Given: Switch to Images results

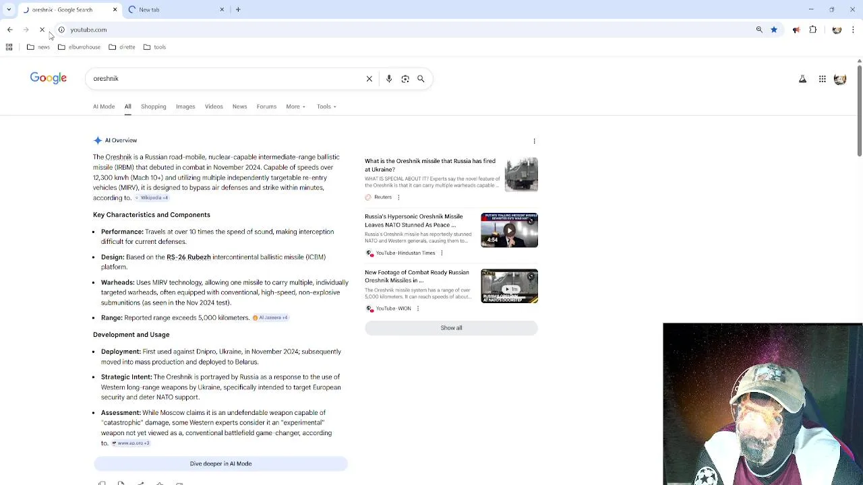Looking at the screenshot, I should point(185,106).
